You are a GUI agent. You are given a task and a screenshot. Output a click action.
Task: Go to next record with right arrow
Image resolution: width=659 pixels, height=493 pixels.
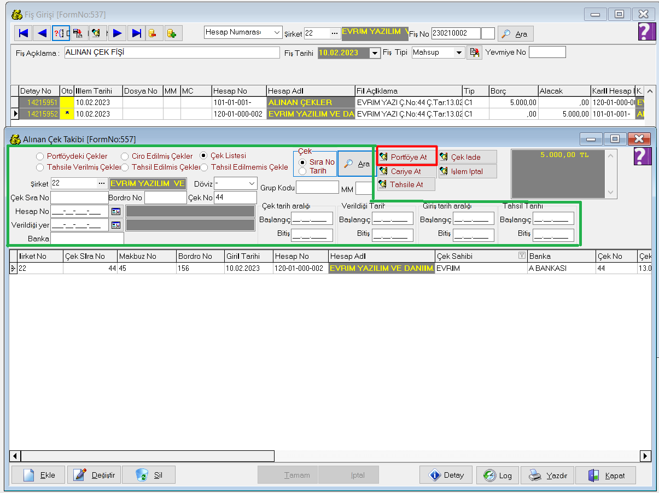tap(116, 33)
